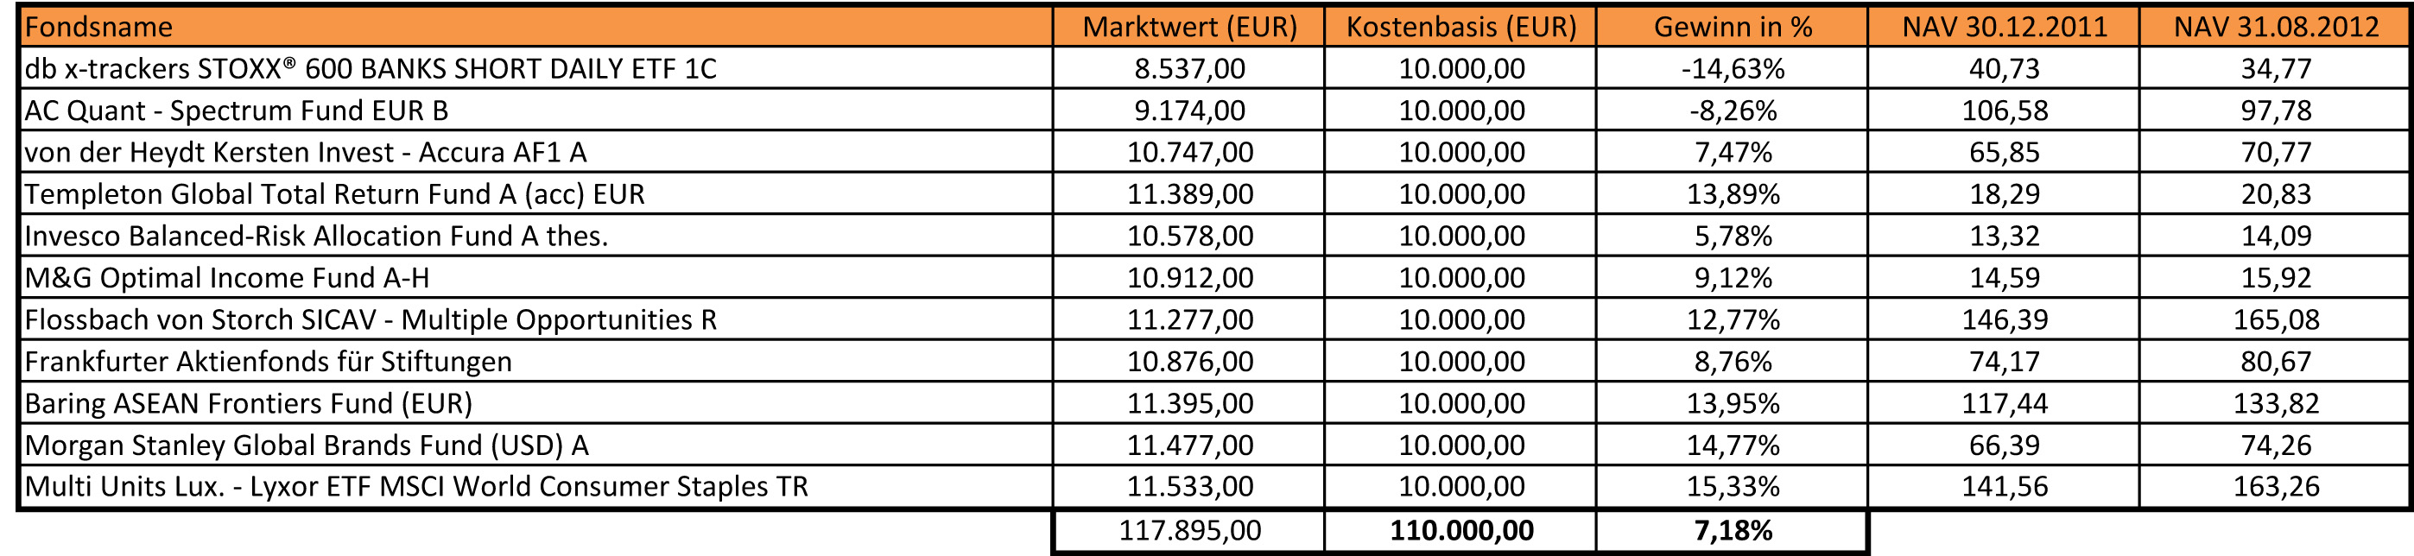Click the Fondsname column header
Viewport: 2414px width, 556px height.
coord(98,27)
